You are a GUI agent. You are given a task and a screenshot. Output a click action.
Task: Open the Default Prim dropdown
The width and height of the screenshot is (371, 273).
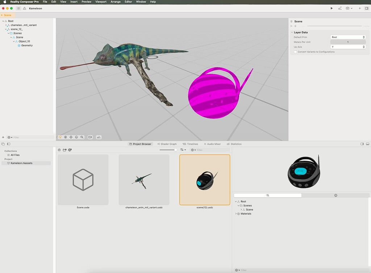tap(348, 37)
